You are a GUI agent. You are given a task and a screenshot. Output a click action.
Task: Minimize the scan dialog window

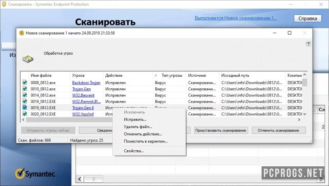coord(275,33)
